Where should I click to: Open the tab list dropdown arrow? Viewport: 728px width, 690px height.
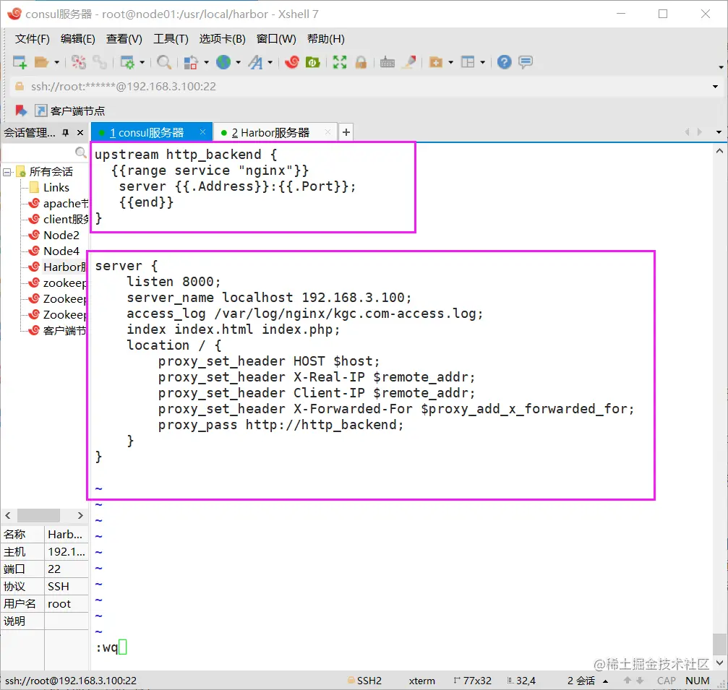pos(719,132)
